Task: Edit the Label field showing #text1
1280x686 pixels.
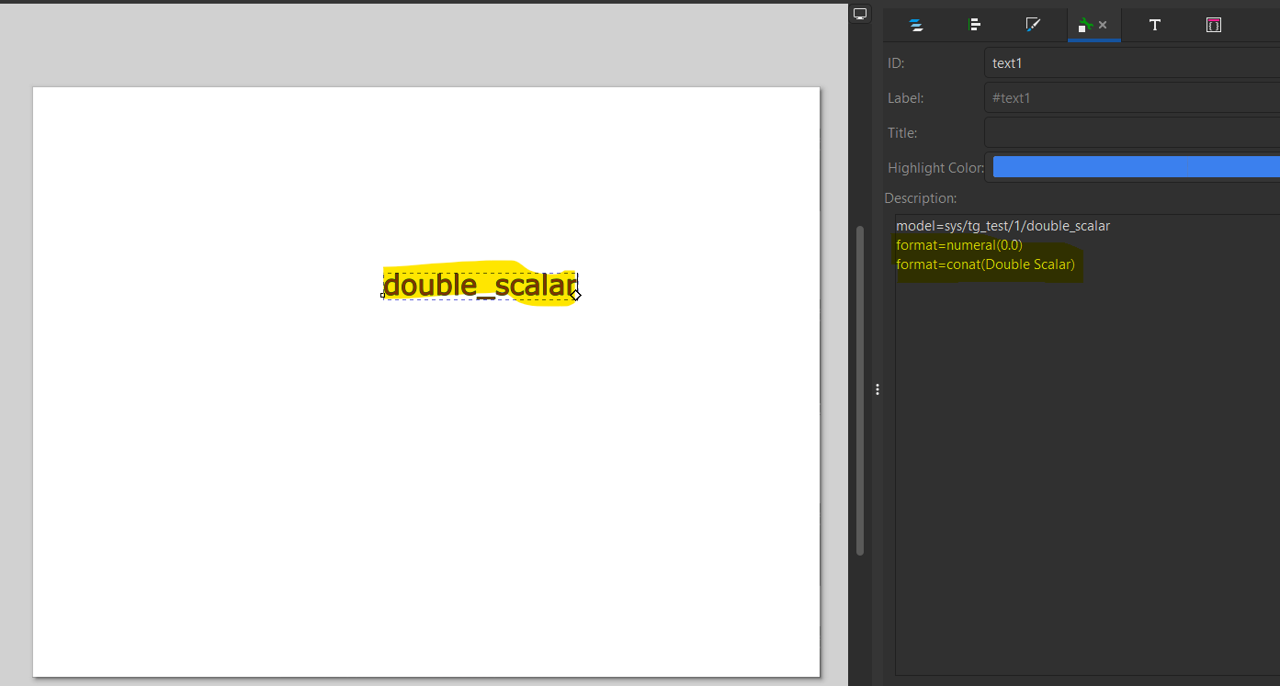Action: point(1132,98)
